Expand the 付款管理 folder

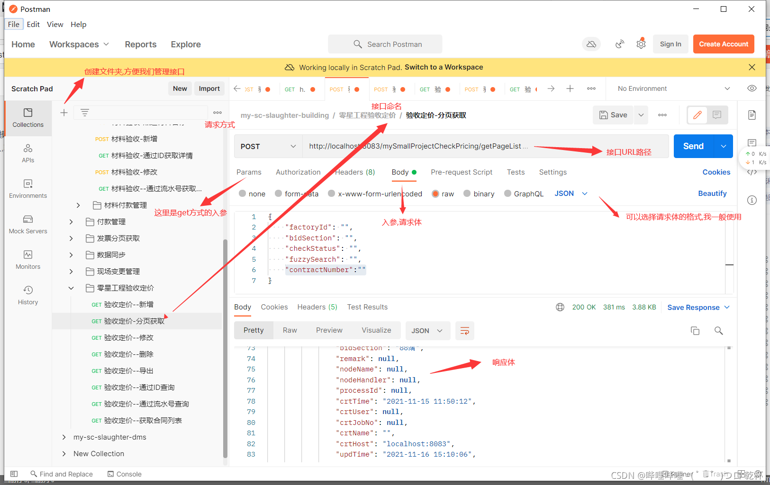click(x=71, y=221)
